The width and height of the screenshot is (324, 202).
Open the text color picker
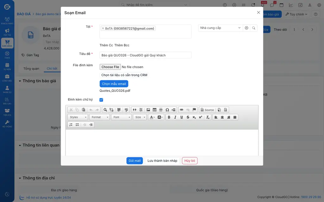152,117
